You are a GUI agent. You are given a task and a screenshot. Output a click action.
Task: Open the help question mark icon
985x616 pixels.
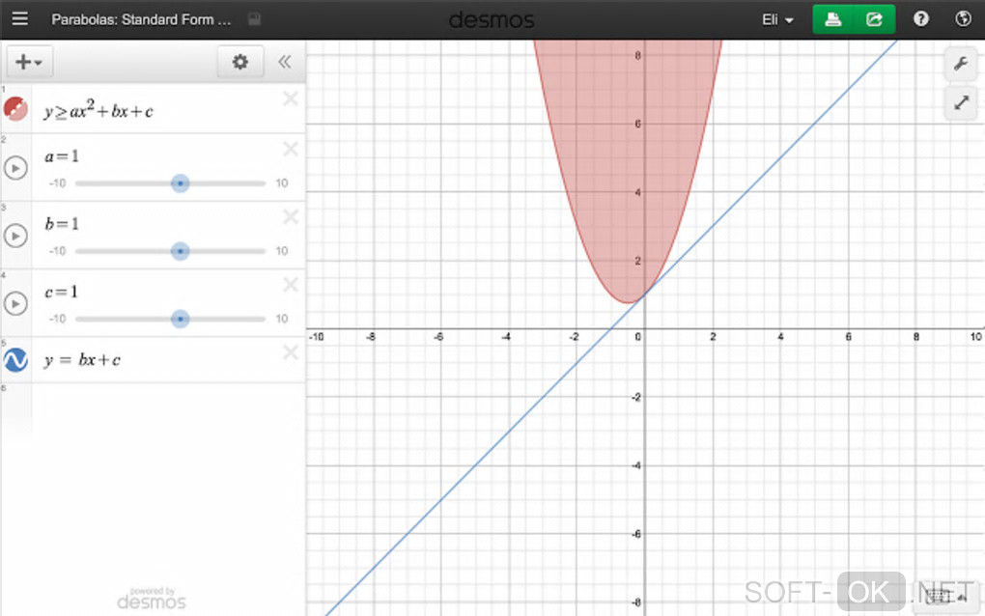[921, 19]
